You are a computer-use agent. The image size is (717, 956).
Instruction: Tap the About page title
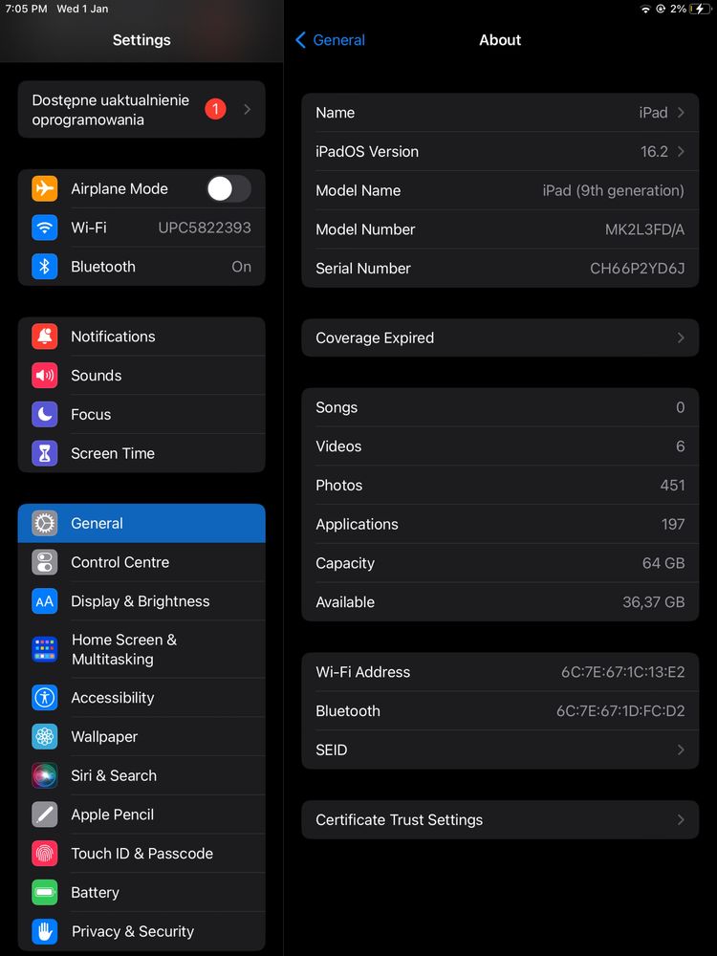click(500, 40)
